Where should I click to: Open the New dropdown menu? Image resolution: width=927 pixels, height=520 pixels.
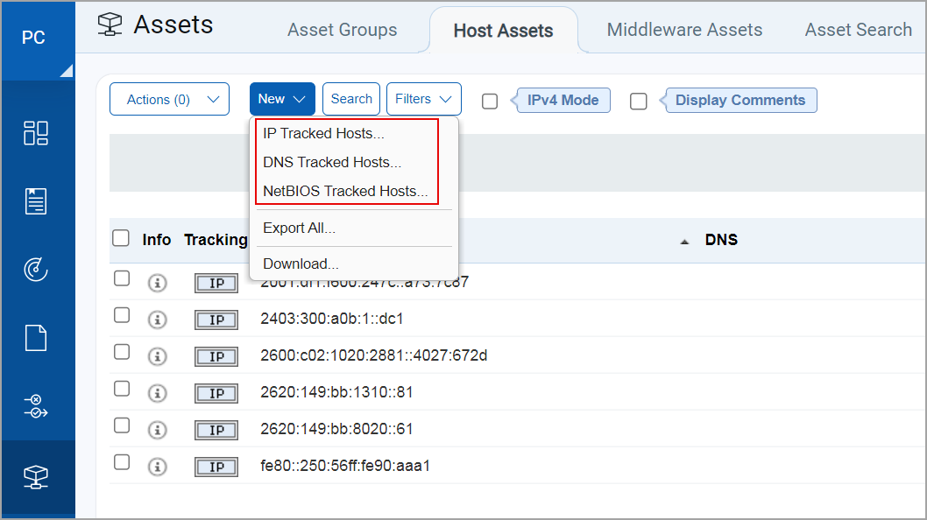tap(282, 99)
